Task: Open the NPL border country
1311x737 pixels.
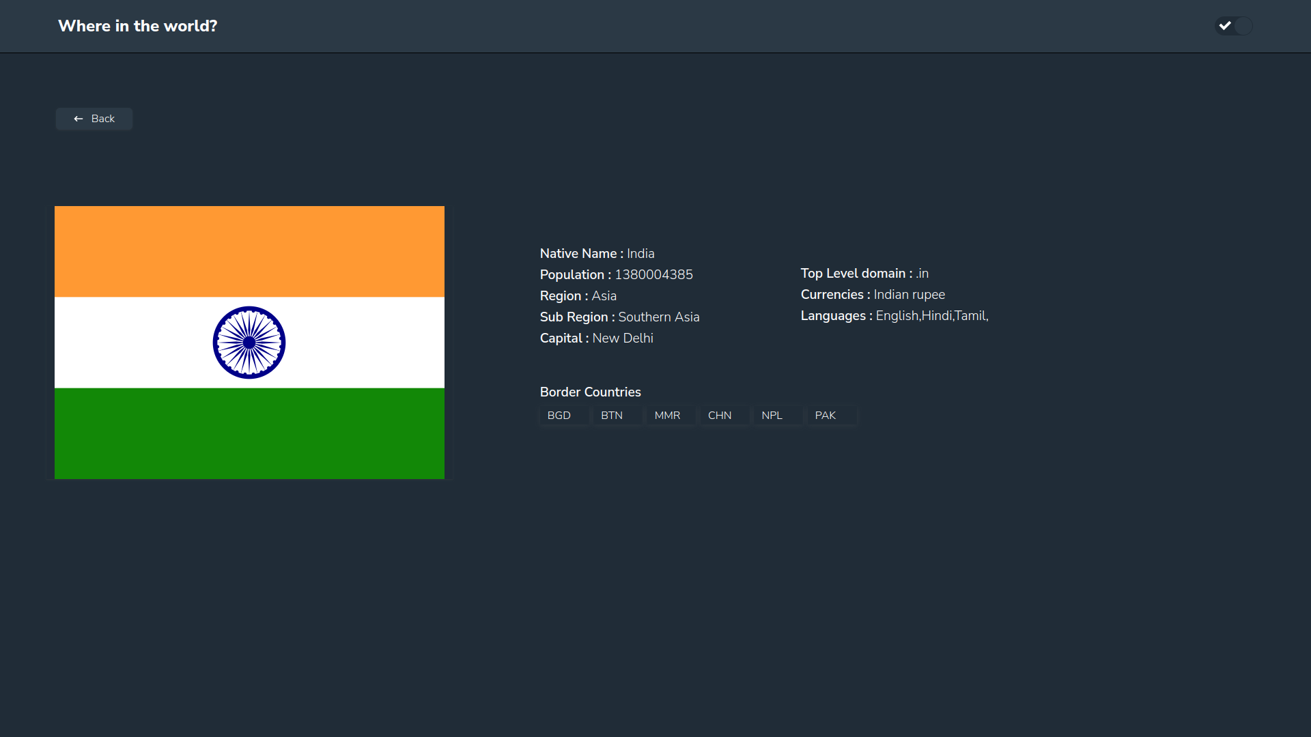Action: tap(776, 416)
